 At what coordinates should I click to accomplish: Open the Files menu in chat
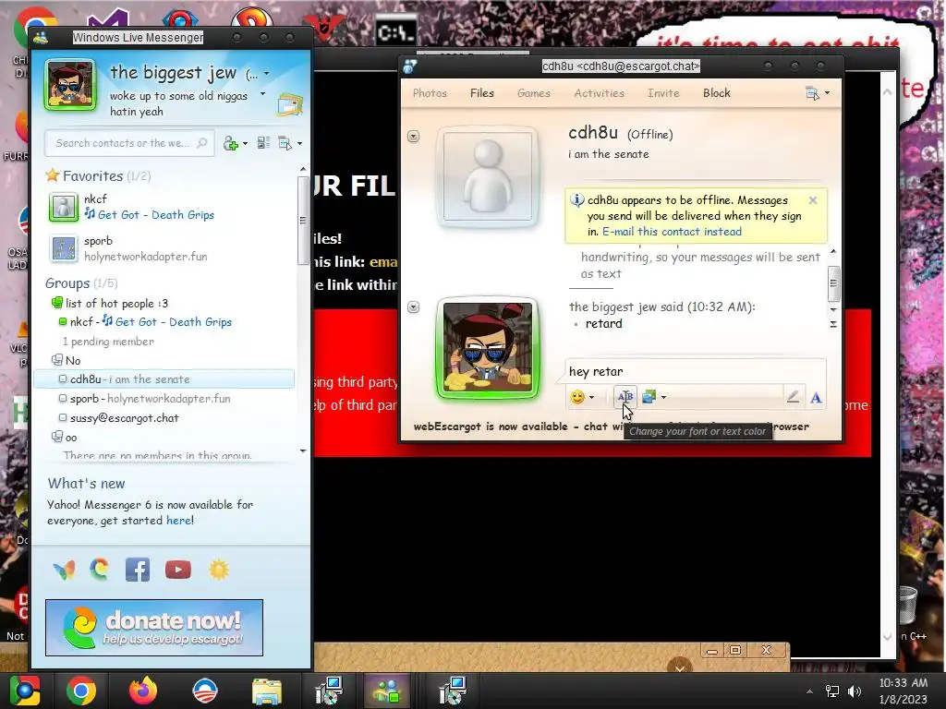point(482,93)
